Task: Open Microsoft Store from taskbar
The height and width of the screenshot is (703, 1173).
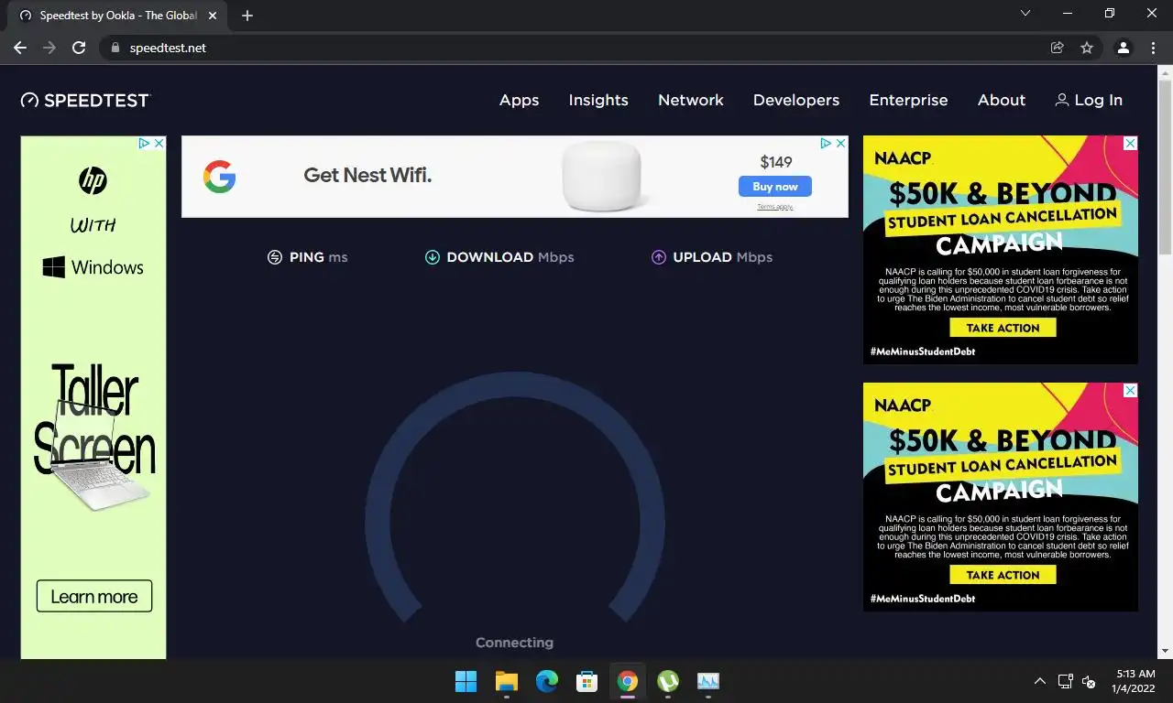Action: tap(587, 681)
